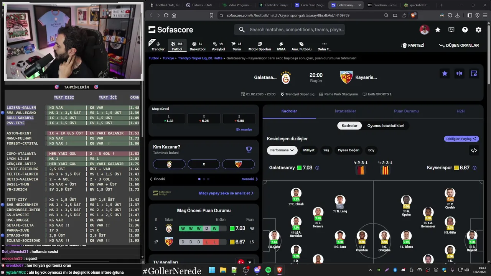Viewport: 491px width, 276px height.
Task: Open DÜŞEN ORANLAR button
Action: click(459, 45)
